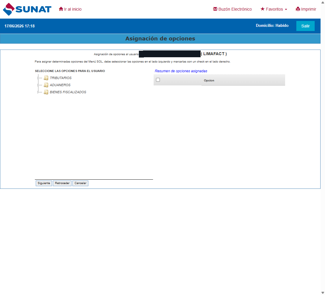
Task: Click the TRIBUTARIOS folder icon
Action: [x=46, y=78]
